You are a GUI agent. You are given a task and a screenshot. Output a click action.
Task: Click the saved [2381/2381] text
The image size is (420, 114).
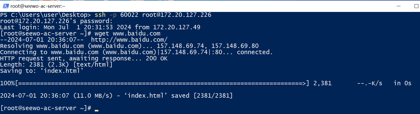tap(202, 96)
